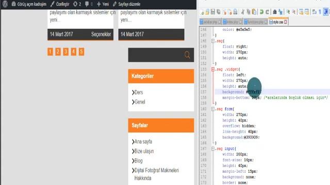Click the Cut scissors icon
330x185 pixels.
(x=243, y=12)
